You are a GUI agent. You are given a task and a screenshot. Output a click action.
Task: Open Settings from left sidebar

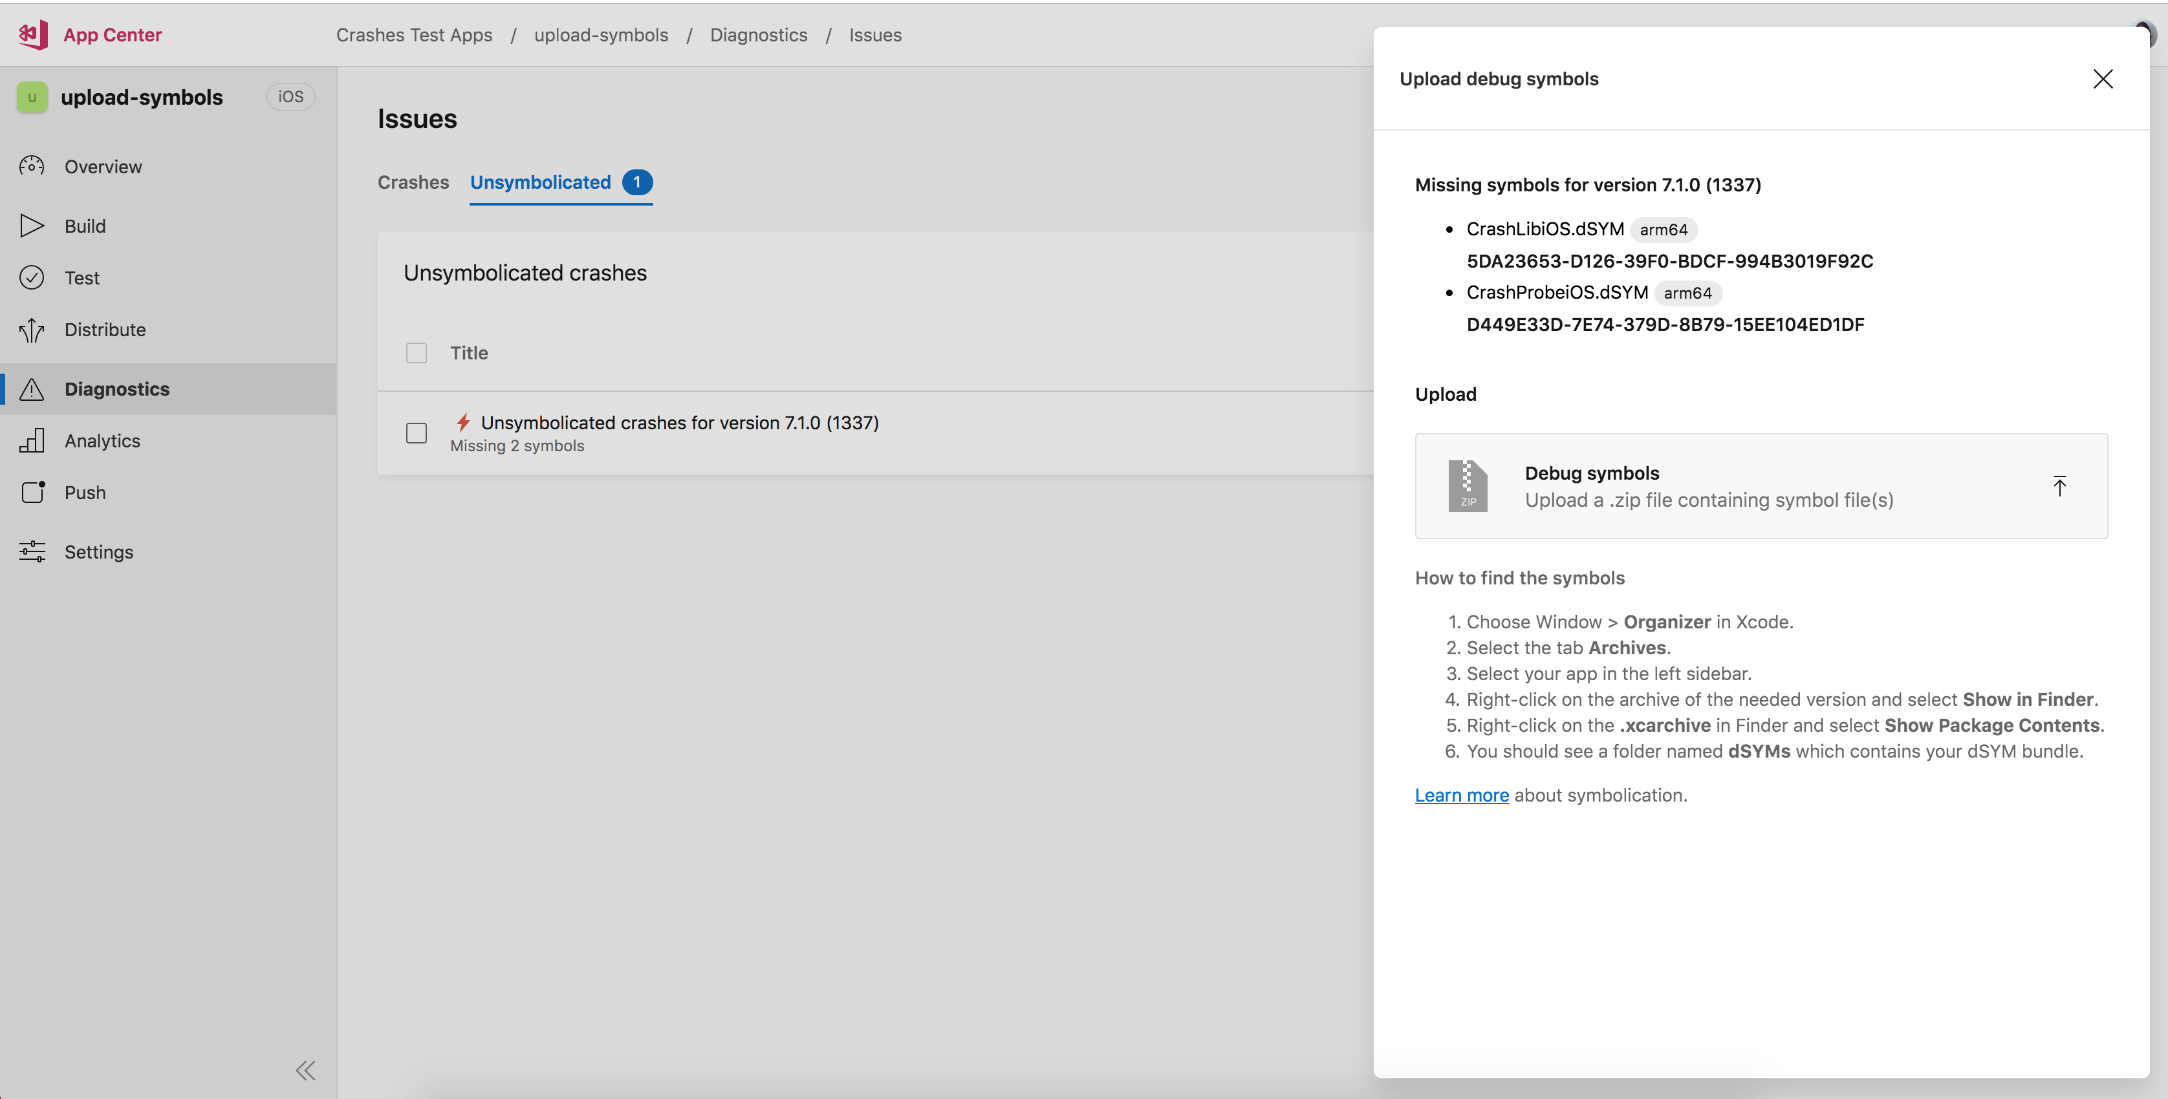click(x=98, y=551)
